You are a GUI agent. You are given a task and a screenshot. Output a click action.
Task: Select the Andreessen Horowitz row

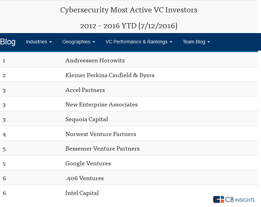pos(95,61)
